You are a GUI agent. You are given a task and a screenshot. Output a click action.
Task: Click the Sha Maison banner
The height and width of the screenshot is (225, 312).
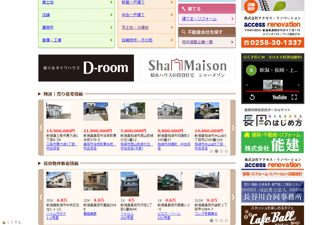[x=187, y=68]
